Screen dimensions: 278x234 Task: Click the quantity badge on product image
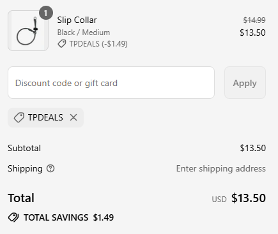click(x=46, y=13)
